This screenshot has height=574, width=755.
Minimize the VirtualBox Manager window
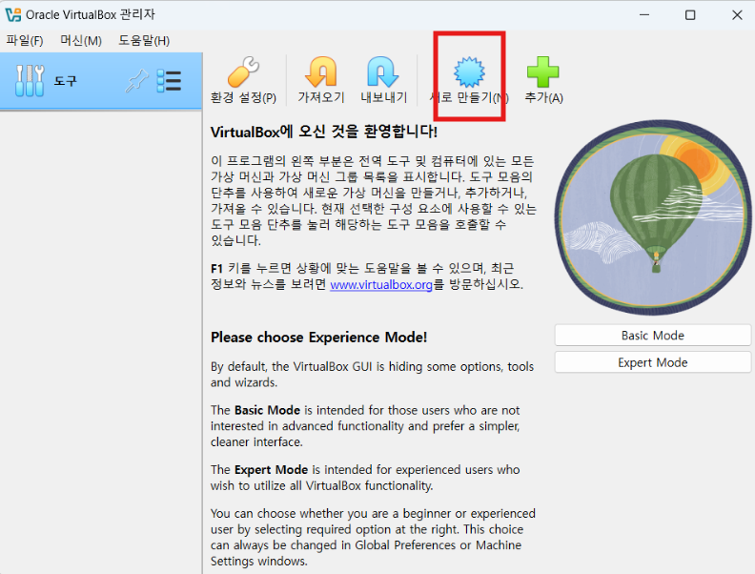pyautogui.click(x=644, y=15)
